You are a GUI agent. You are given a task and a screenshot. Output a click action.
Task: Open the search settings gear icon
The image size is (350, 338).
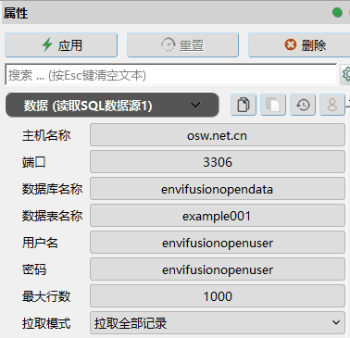pos(345,74)
